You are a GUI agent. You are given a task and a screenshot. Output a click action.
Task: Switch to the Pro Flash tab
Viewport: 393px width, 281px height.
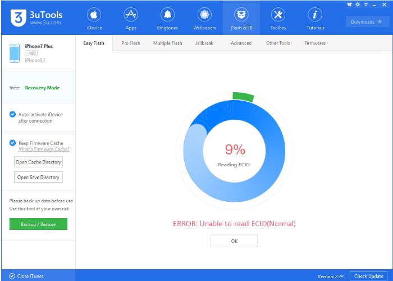(x=131, y=43)
